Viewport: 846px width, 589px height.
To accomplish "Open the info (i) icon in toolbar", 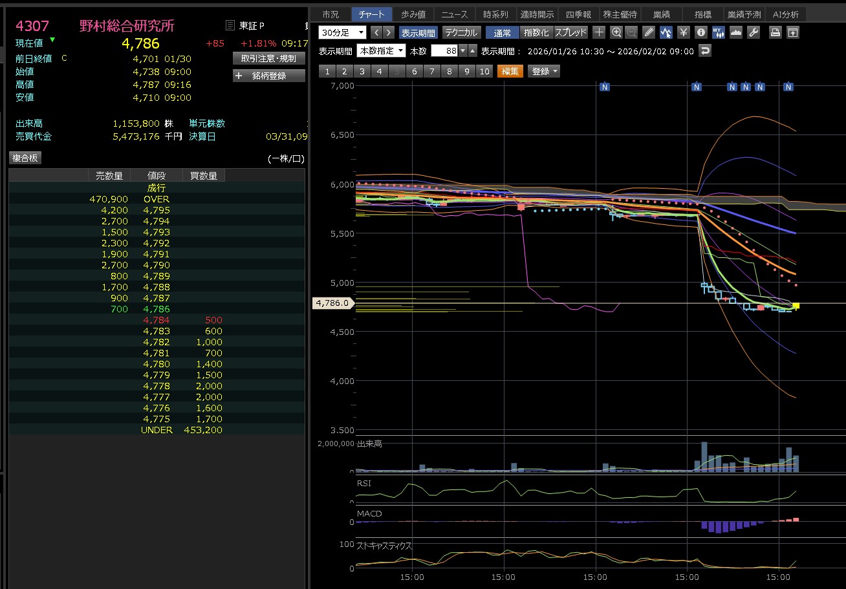I will (700, 32).
